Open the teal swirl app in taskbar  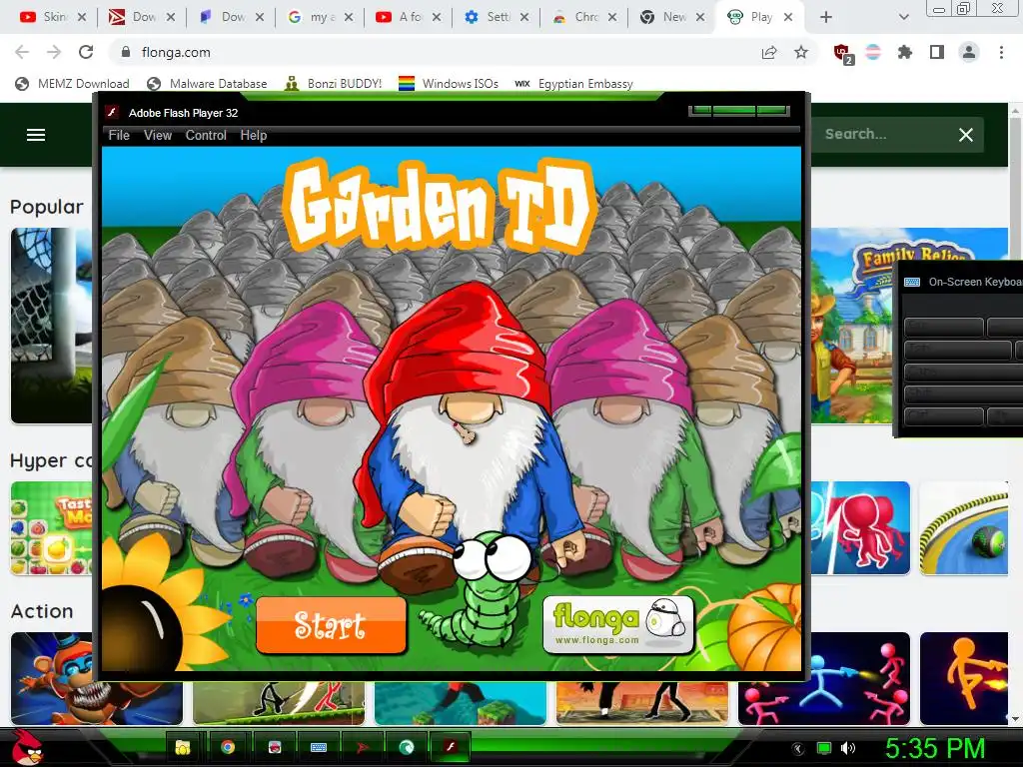407,747
